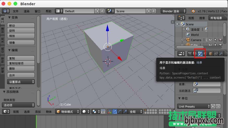The width and height of the screenshot is (228, 128).
Task: Expand the Camera tree item
Action: 182,40
